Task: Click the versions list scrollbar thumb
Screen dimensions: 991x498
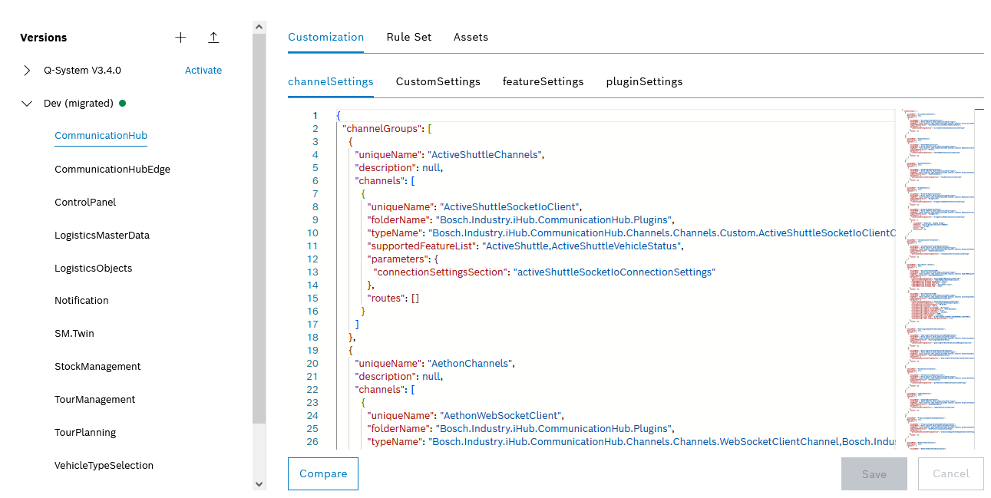Action: coord(259,229)
